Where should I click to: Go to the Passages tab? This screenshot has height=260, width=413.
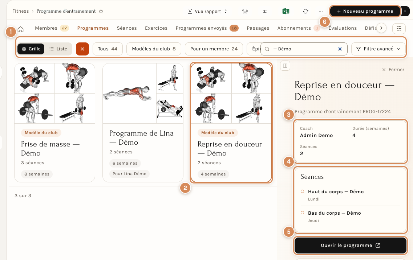click(258, 28)
